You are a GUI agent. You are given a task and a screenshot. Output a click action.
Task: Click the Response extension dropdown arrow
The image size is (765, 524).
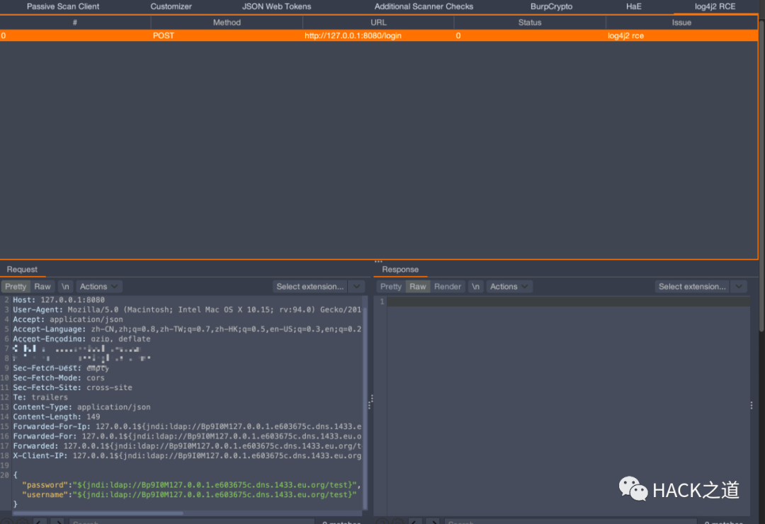tap(739, 286)
